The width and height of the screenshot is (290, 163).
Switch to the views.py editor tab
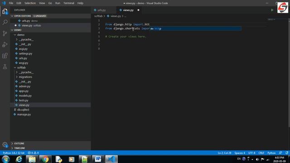[x=129, y=10]
